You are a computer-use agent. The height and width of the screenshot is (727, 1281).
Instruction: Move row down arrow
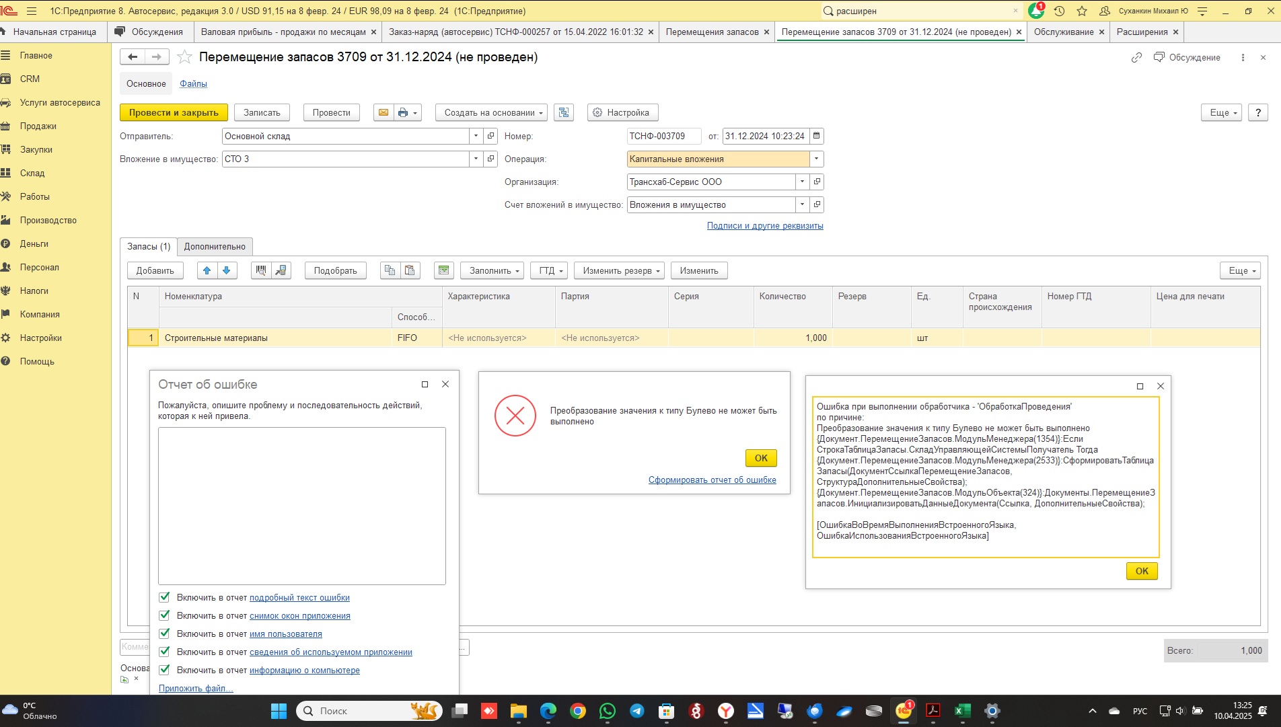(227, 270)
